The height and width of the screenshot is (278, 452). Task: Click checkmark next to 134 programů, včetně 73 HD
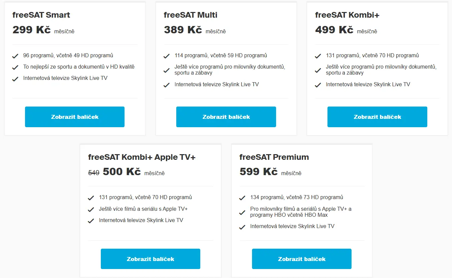point(242,198)
